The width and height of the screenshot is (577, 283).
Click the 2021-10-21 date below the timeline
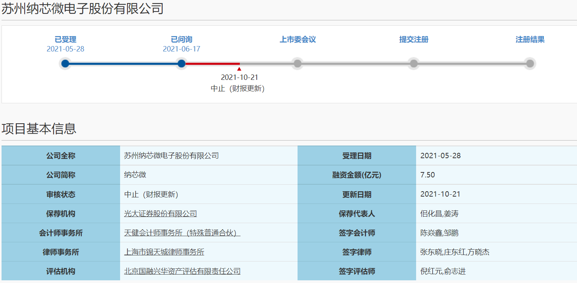[x=239, y=78]
